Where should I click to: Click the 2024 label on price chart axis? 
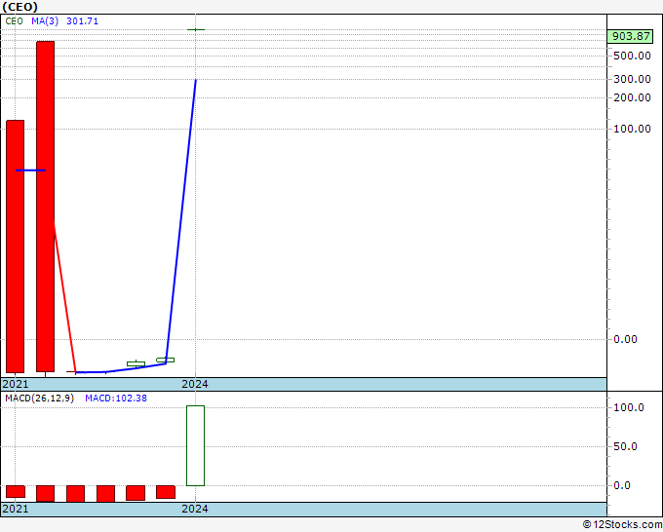[x=195, y=384]
